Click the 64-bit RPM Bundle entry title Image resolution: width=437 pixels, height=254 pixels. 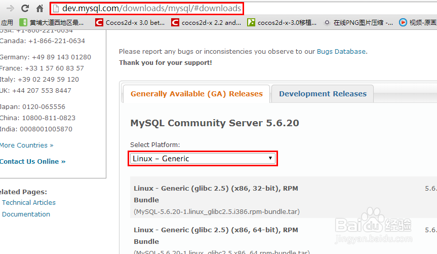click(x=216, y=236)
